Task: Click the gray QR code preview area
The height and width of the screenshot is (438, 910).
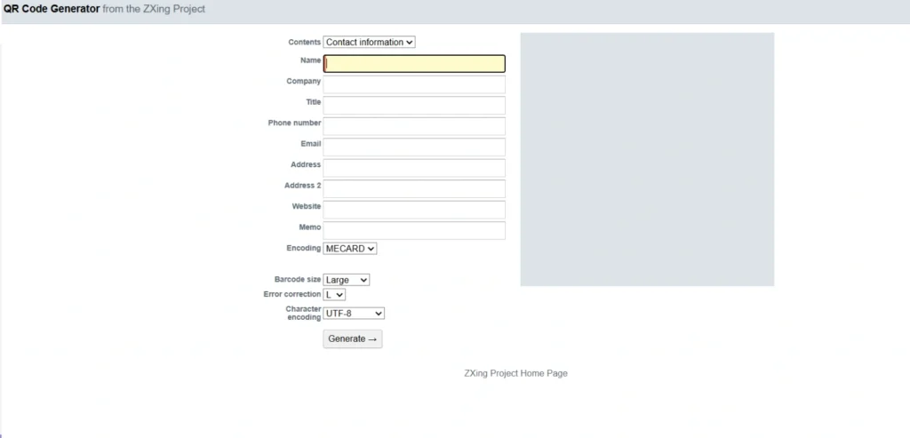Action: point(647,160)
